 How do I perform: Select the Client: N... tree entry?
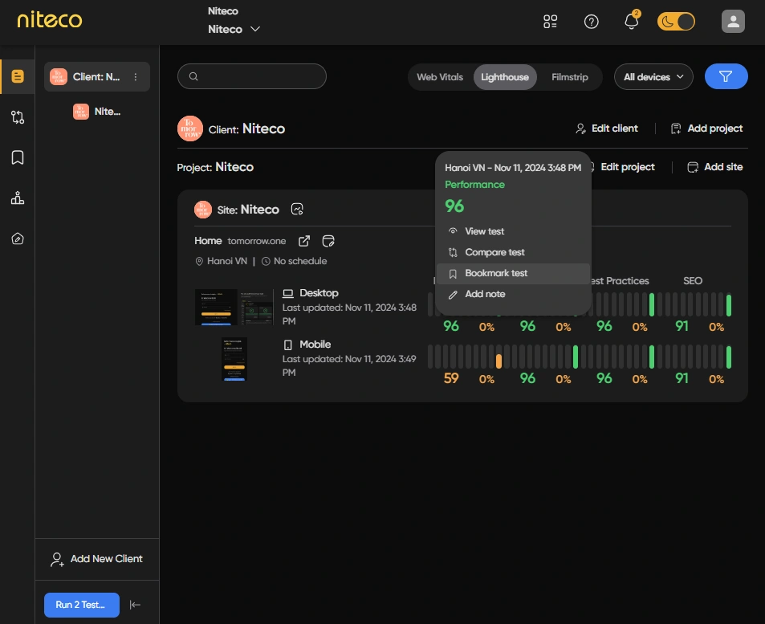tap(96, 76)
